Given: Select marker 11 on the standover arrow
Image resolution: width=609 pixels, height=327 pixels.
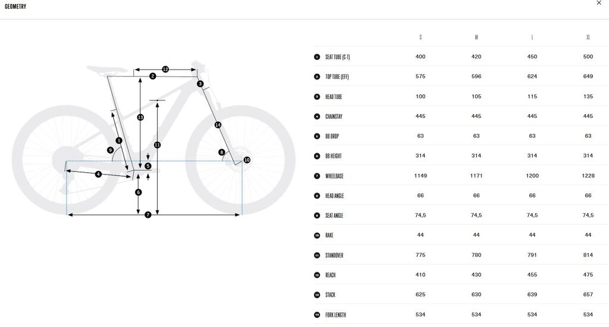Looking at the screenshot, I should [157, 145].
